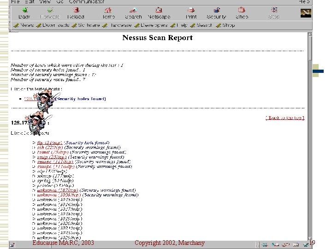Viewport: 332px width, 249px height.
Task: Open the ftp (21/tcp) port link
Action: [49, 143]
